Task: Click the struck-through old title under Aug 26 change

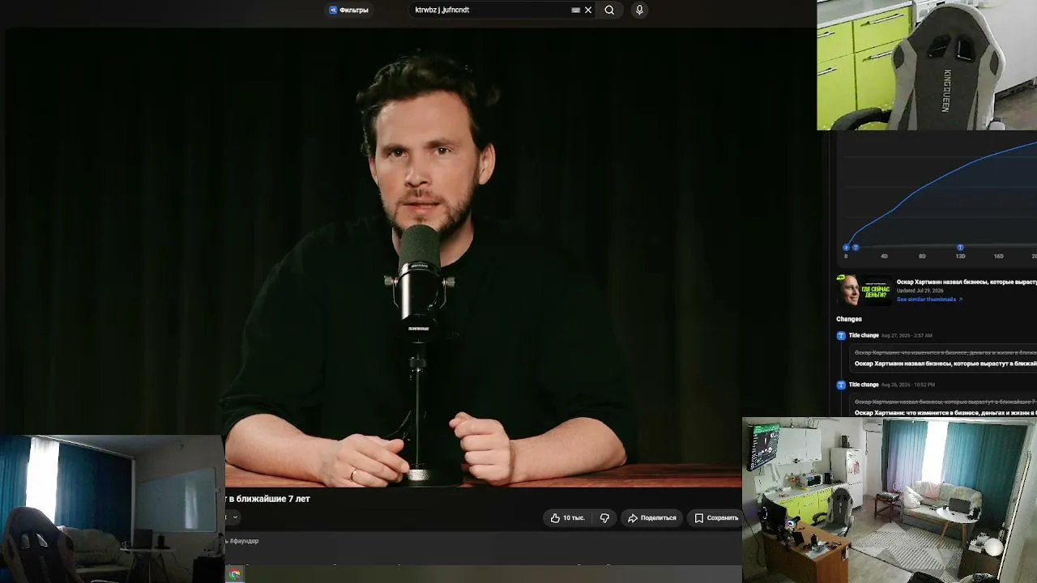Action: pyautogui.click(x=945, y=402)
